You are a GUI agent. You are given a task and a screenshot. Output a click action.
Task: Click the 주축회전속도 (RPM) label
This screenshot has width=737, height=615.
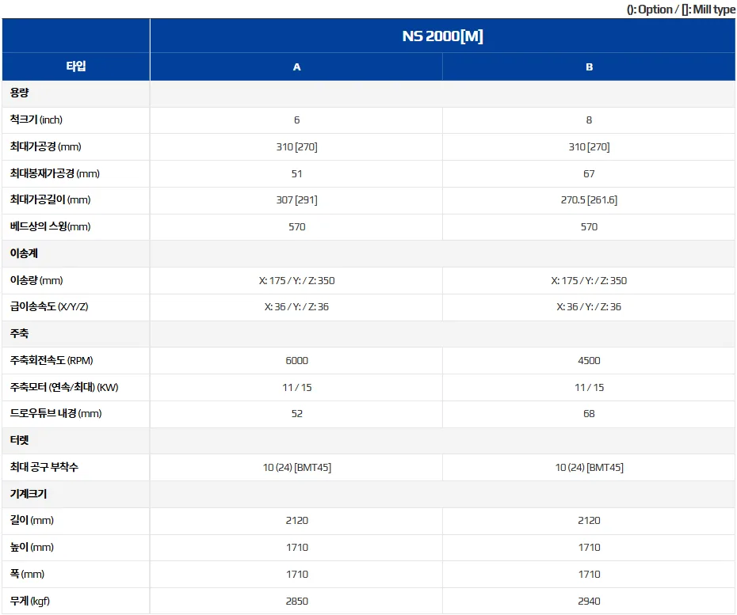click(x=52, y=360)
